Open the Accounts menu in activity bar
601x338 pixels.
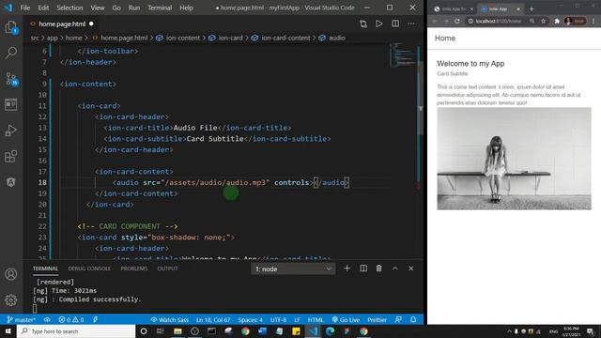[x=11, y=274]
